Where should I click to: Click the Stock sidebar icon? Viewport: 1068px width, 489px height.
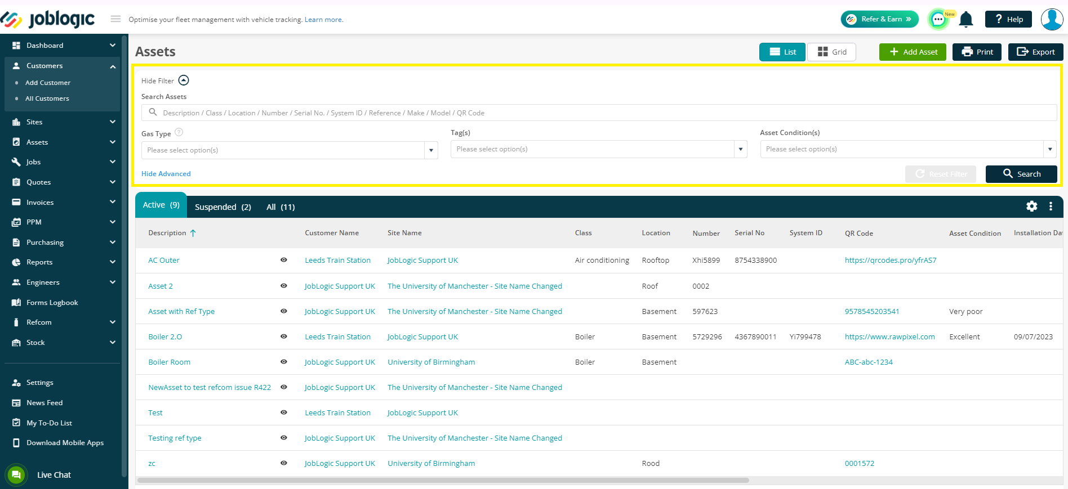[x=16, y=343]
